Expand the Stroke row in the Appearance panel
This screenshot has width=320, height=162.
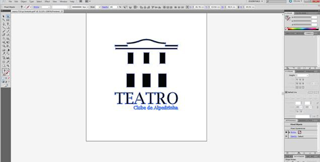tap(289, 132)
